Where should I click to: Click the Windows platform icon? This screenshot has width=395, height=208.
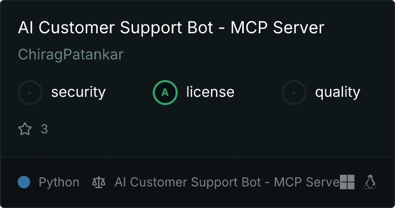pyautogui.click(x=347, y=182)
